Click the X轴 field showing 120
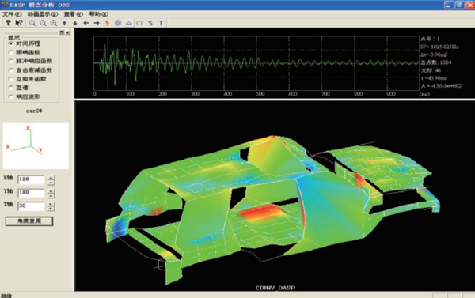 click(31, 179)
